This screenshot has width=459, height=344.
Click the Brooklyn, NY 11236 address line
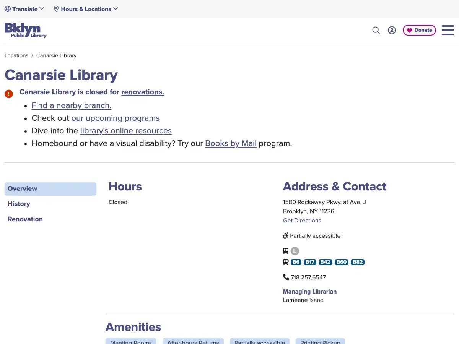(309, 211)
